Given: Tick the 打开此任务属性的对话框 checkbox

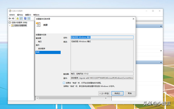Looking at the screenshot, I should [64, 83].
